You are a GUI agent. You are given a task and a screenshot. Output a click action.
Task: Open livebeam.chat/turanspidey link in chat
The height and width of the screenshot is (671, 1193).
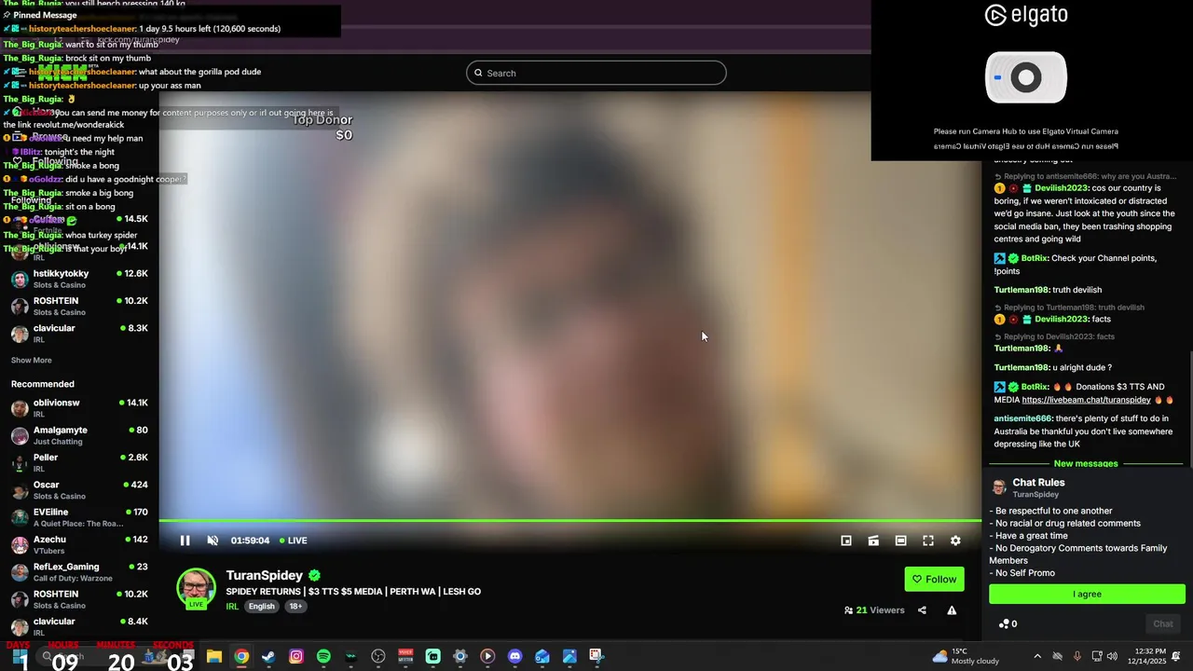tap(1086, 400)
